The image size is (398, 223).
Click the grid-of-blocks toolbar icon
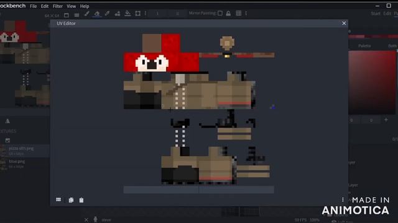click(76, 15)
